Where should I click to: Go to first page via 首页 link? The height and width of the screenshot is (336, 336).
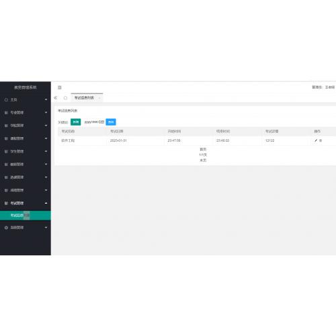pyautogui.click(x=203, y=149)
